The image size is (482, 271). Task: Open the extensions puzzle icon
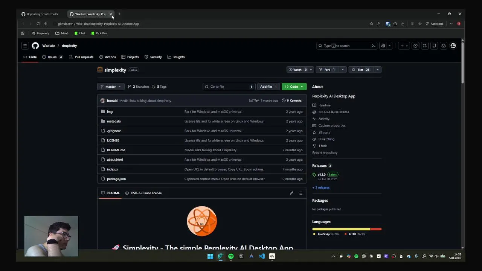click(395, 24)
